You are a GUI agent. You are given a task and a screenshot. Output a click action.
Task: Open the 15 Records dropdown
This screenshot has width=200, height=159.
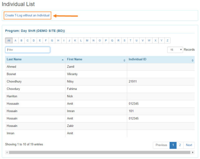176,50
